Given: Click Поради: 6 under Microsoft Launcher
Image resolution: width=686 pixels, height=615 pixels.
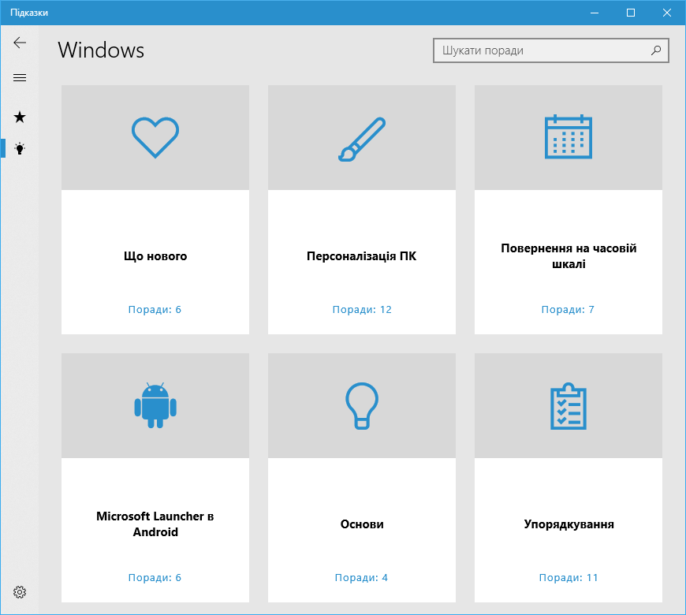Looking at the screenshot, I should tap(155, 577).
